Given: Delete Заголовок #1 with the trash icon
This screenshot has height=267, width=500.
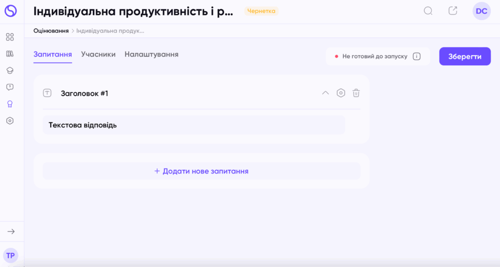Looking at the screenshot, I should click(x=356, y=93).
